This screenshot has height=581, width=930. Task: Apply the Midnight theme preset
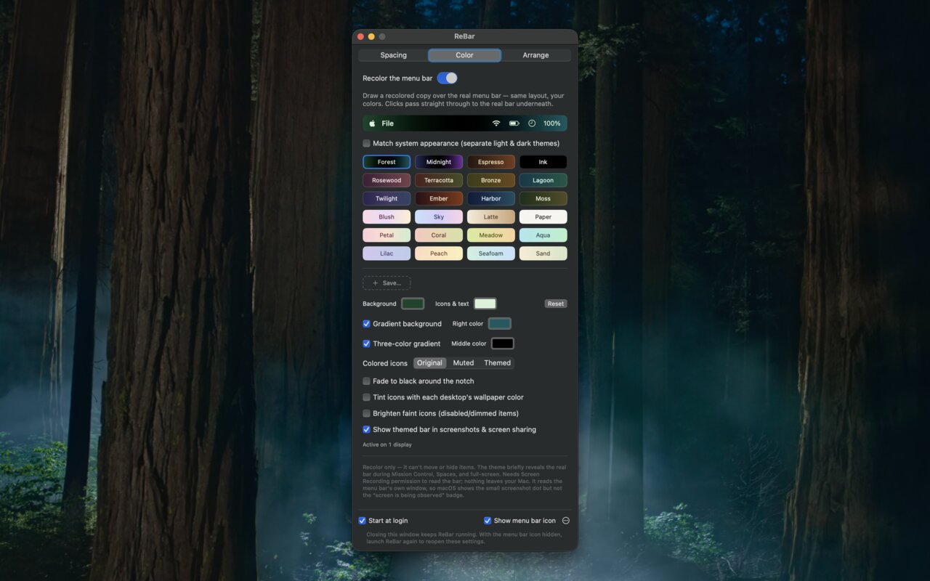[x=439, y=162]
